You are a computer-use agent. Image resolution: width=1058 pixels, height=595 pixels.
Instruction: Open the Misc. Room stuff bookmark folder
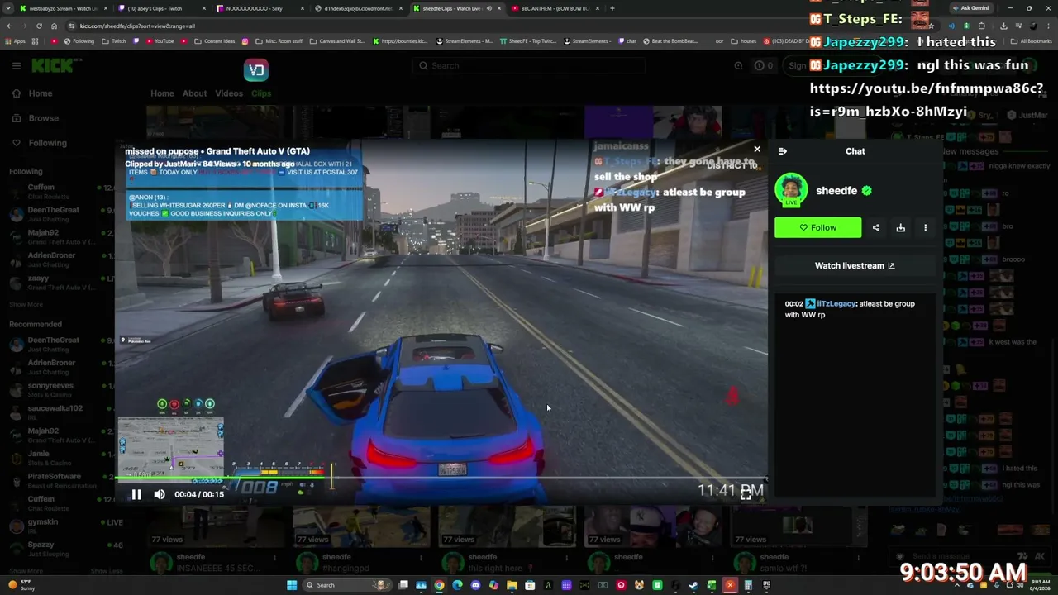pos(279,41)
